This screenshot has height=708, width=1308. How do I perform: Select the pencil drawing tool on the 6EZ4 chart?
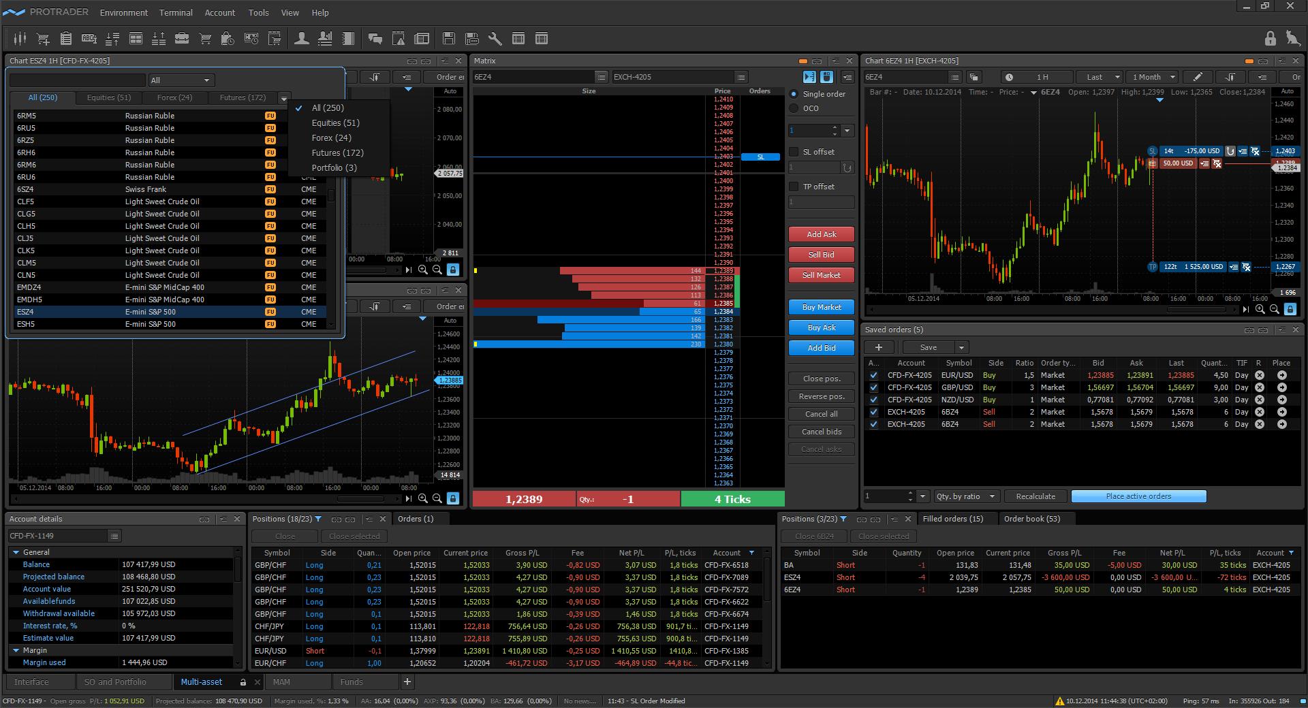(1197, 77)
